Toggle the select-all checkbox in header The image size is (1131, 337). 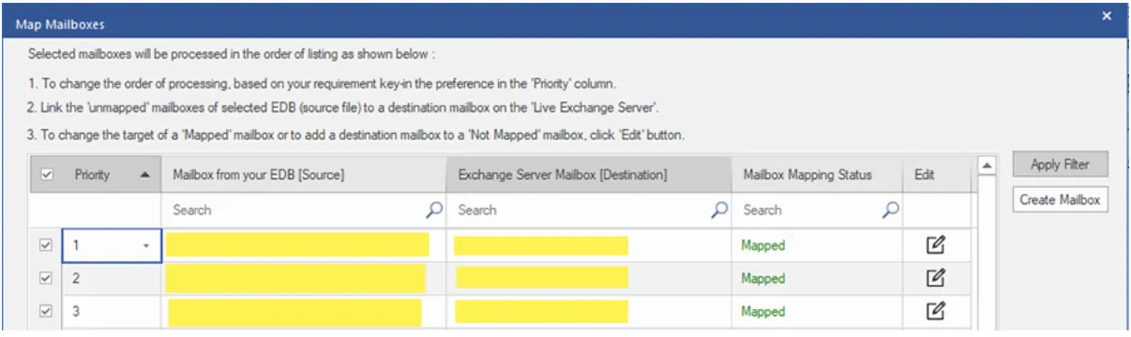pyautogui.click(x=47, y=174)
